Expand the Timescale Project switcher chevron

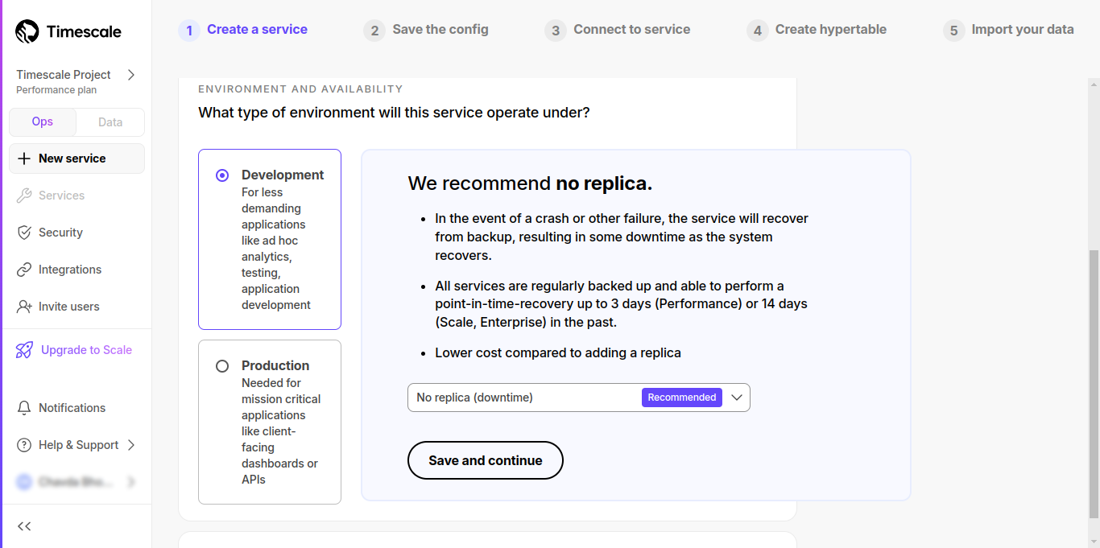tap(131, 75)
